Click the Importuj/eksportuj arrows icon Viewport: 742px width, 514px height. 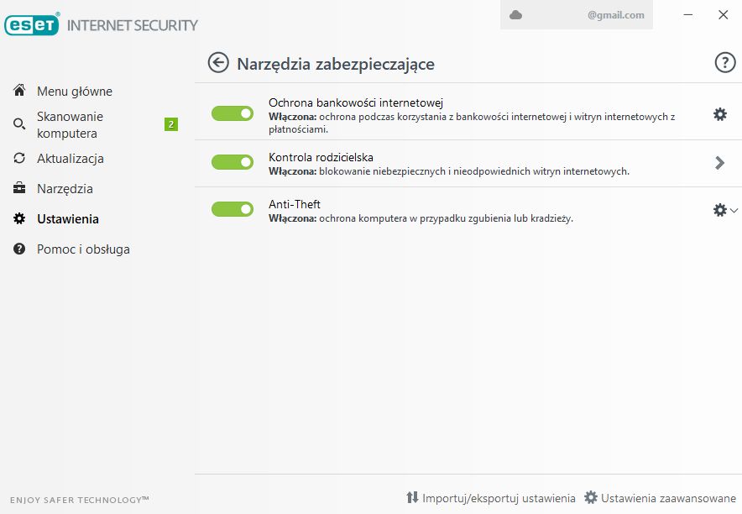[x=412, y=497]
